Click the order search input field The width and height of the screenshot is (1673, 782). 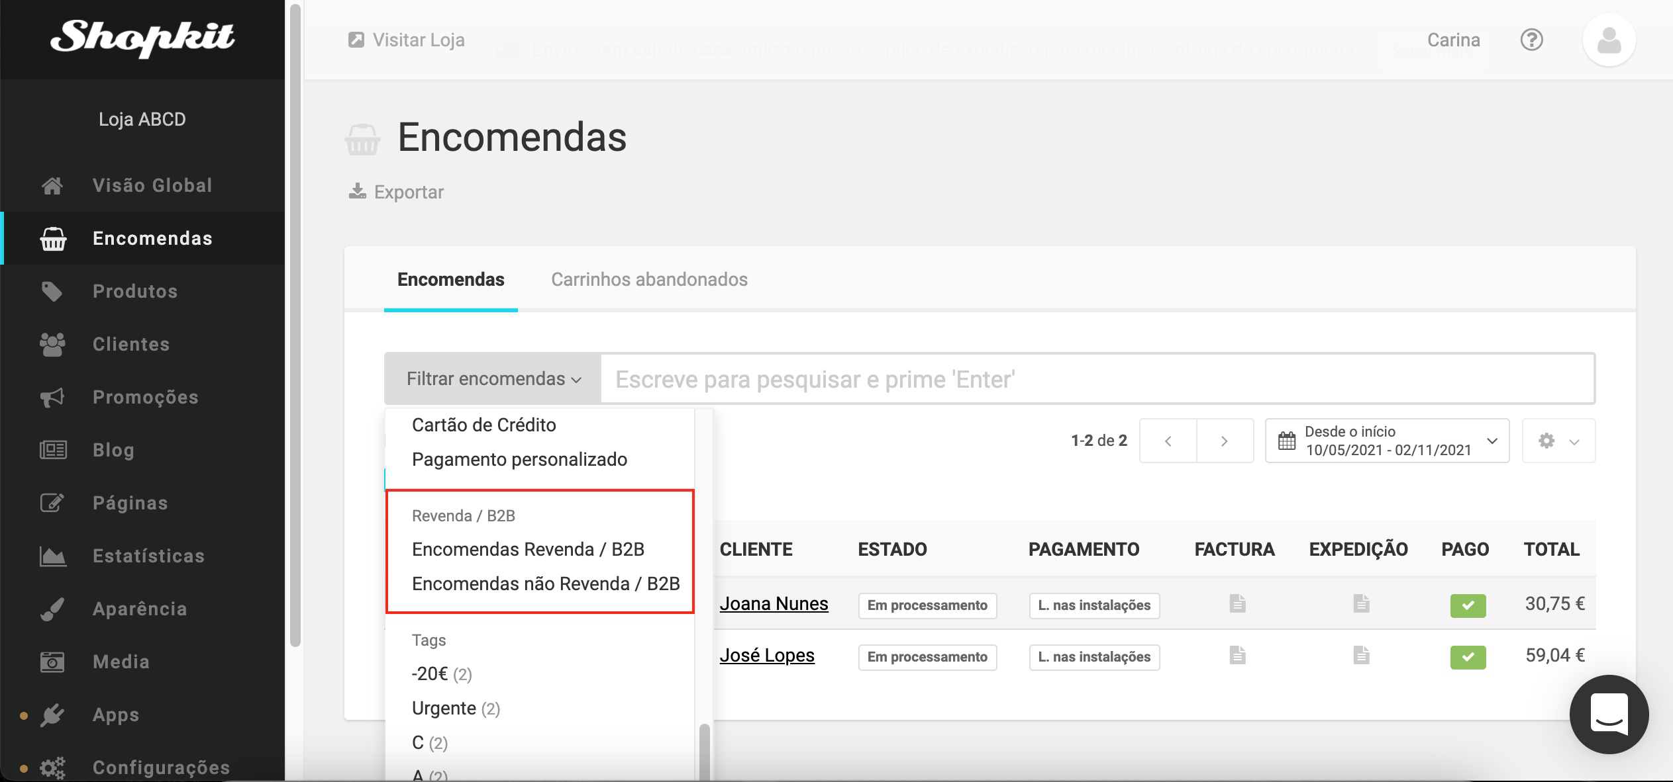tap(1096, 379)
